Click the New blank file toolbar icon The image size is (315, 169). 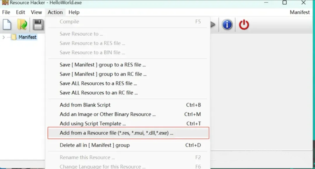(x=7, y=25)
